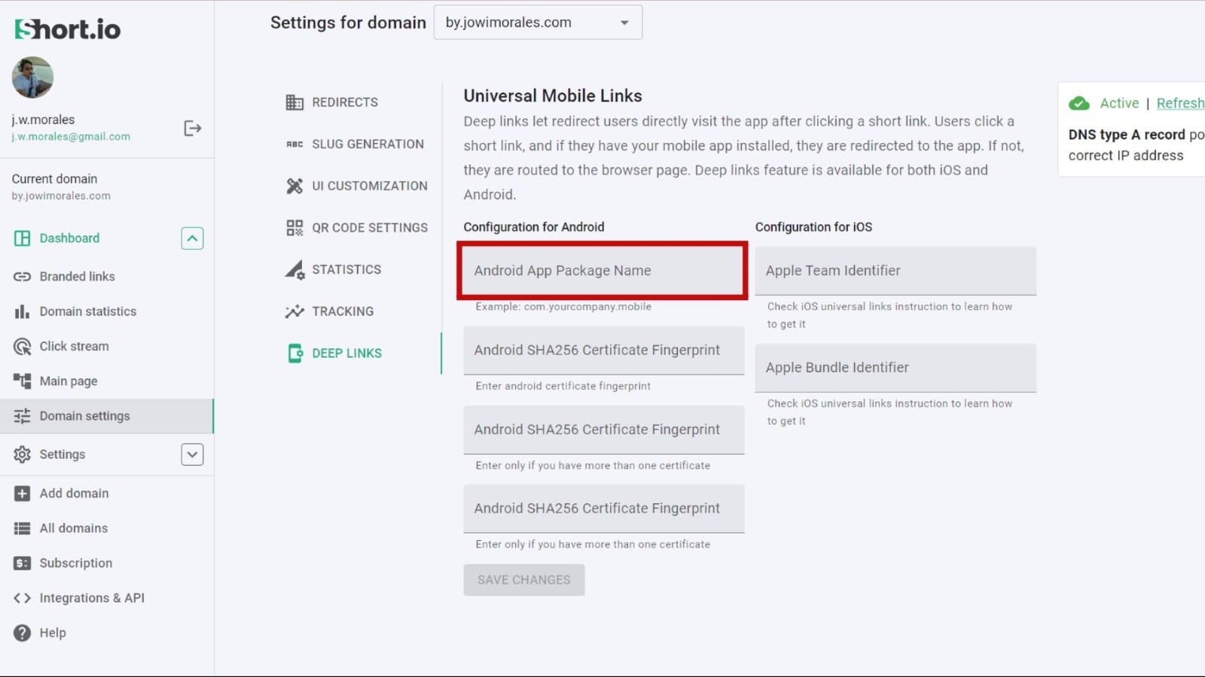
Task: Open the user profile avatar
Action: coord(32,77)
